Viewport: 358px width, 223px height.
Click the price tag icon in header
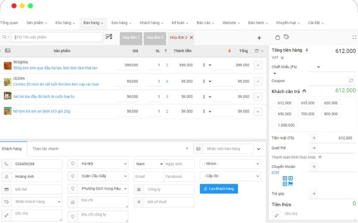pyautogui.click(x=286, y=37)
